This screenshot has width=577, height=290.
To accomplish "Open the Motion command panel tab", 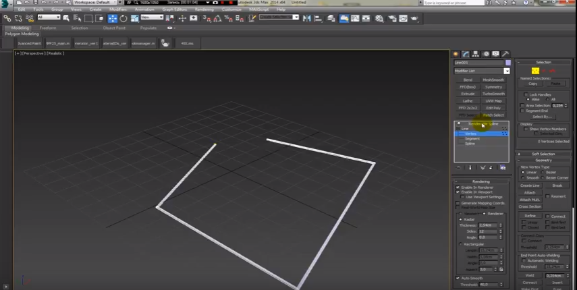I will point(486,54).
